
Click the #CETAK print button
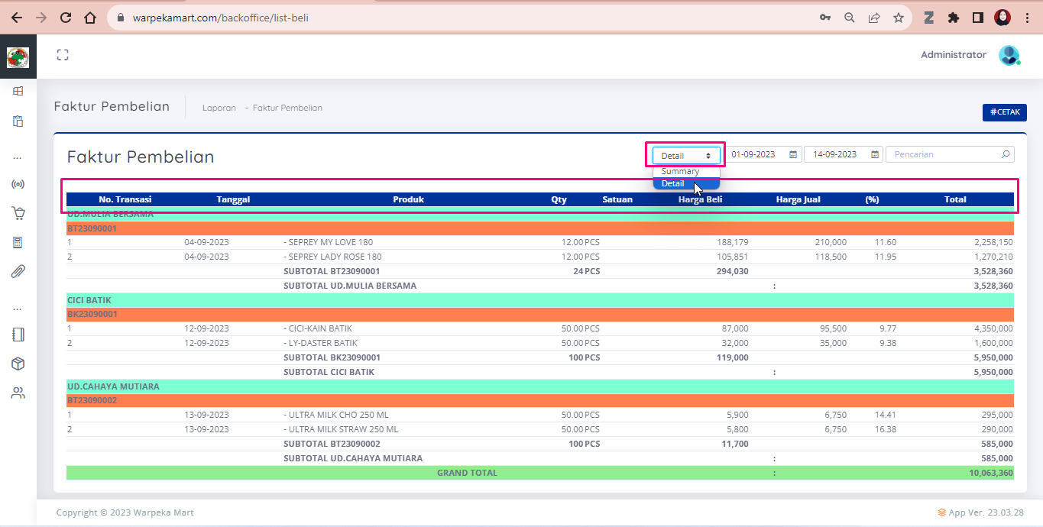1004,112
